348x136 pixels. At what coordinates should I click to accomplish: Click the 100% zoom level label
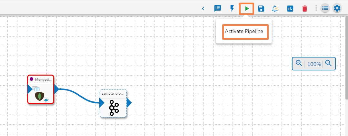pos(314,64)
